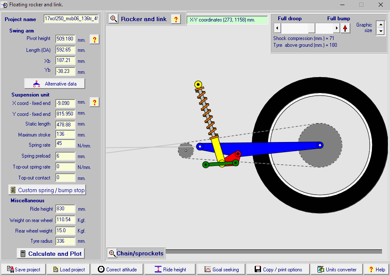Click the red up arrow near Full bump

coord(345,28)
